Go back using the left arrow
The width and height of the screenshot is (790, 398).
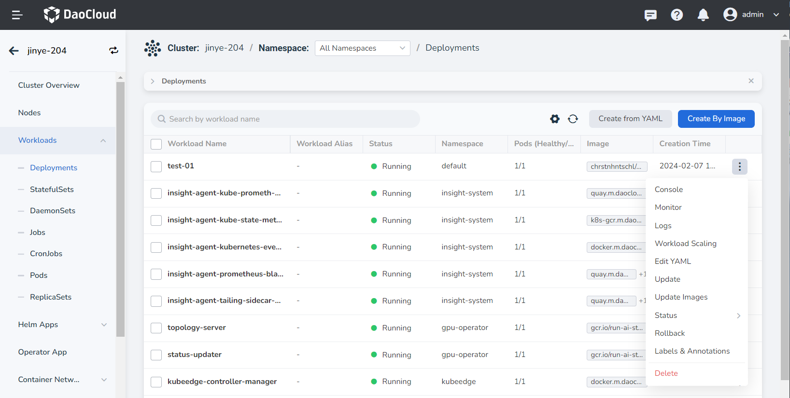(x=14, y=51)
